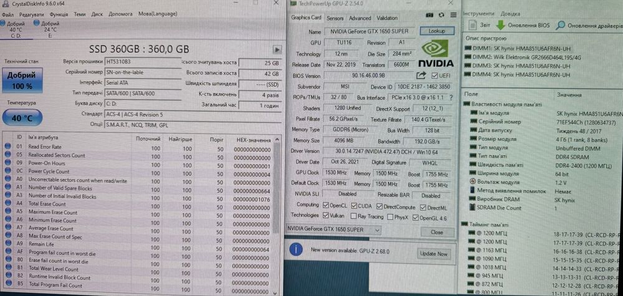Switch to the Advanced tab in GPU-Z
The width and height of the screenshot is (623, 296).
pyautogui.click(x=359, y=18)
